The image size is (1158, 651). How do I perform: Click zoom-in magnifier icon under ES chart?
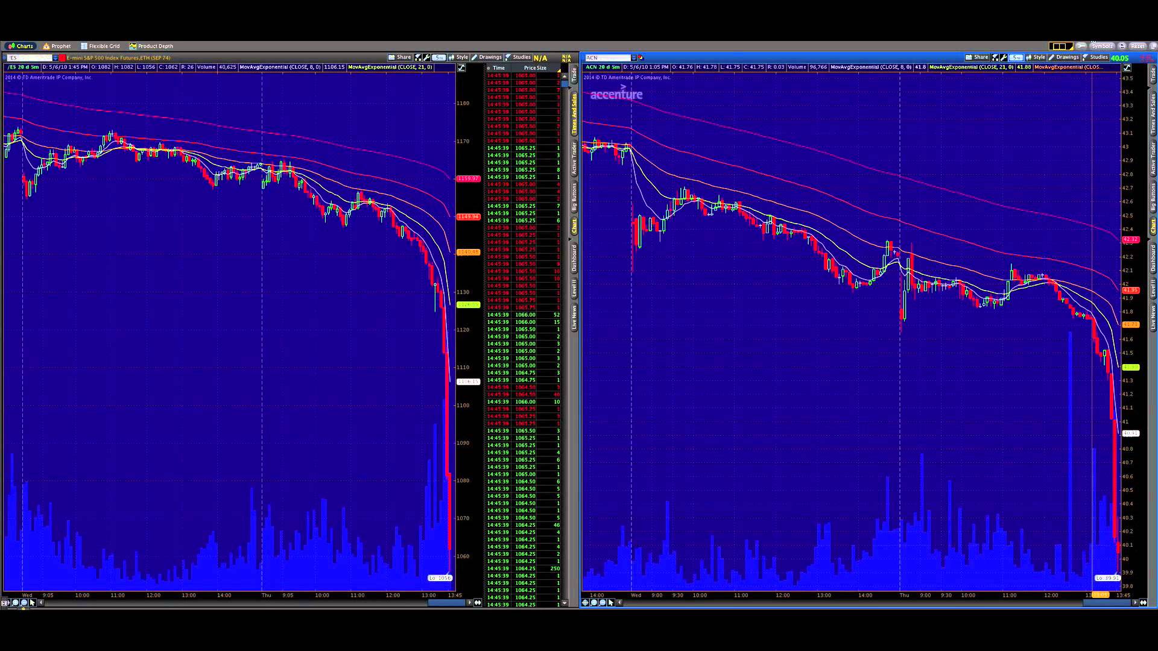pyautogui.click(x=15, y=602)
